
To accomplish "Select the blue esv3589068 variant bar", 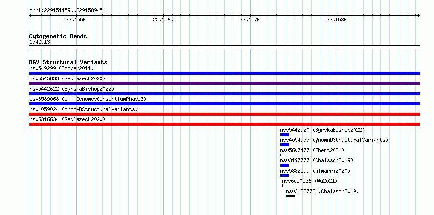I will [x=224, y=104].
